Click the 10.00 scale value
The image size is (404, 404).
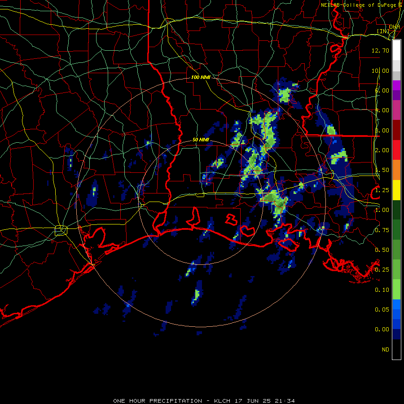click(x=380, y=70)
